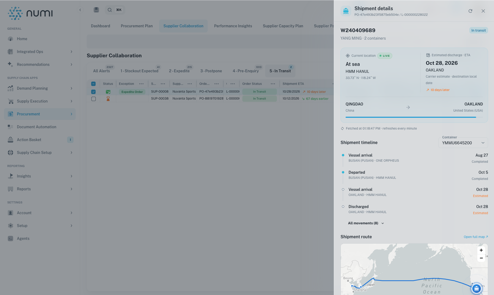Open the Action Basket

40,140
